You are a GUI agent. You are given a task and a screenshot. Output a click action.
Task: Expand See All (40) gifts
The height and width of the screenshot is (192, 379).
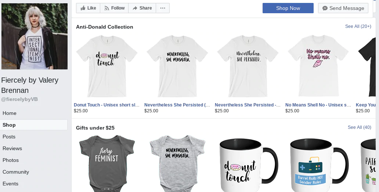tap(359, 127)
